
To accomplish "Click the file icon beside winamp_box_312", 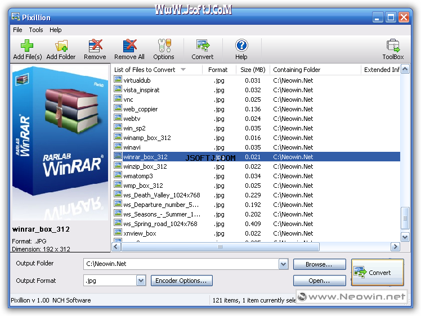I will click(x=118, y=137).
